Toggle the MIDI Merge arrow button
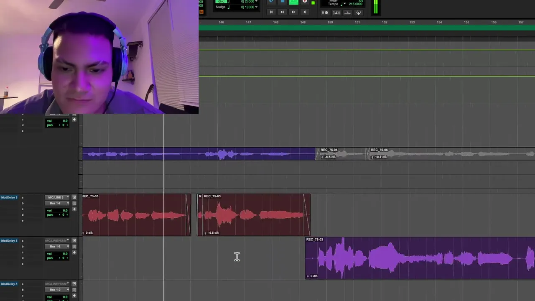This screenshot has width=535, height=301. click(x=347, y=13)
